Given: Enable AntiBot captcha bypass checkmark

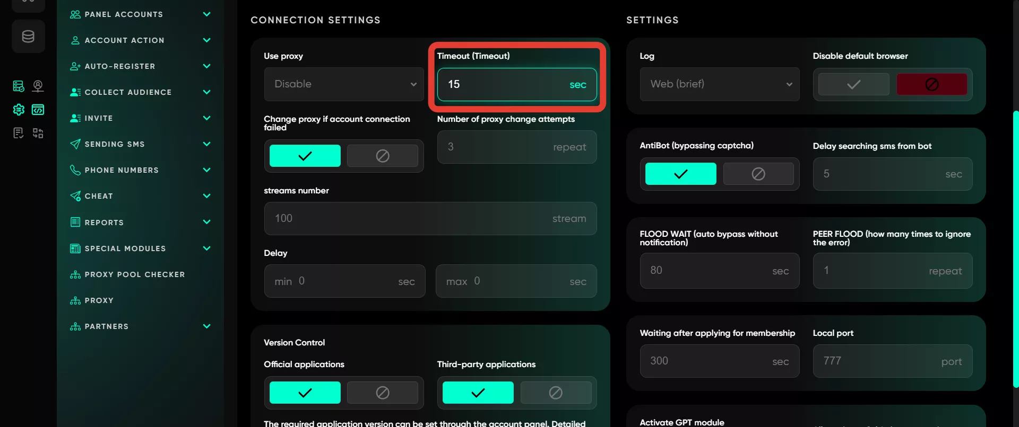Looking at the screenshot, I should 680,174.
